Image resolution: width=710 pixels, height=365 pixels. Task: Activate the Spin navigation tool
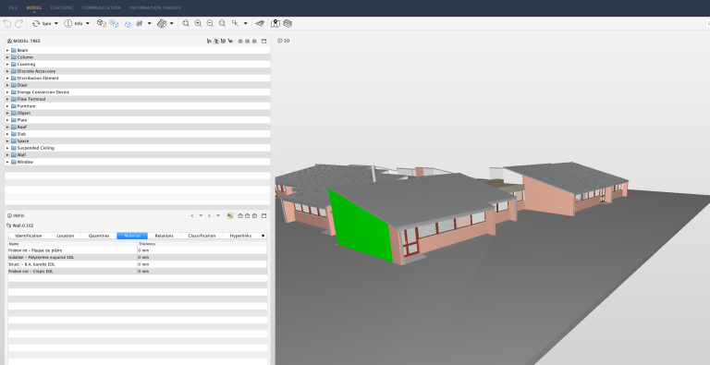click(42, 23)
